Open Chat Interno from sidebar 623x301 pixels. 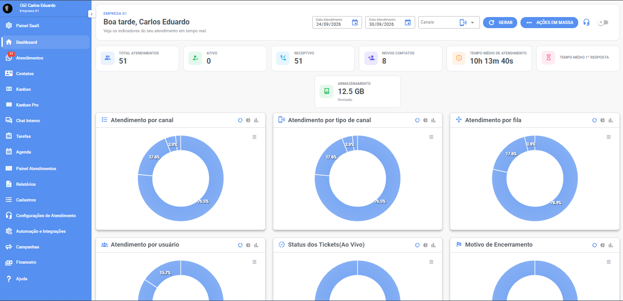pyautogui.click(x=45, y=120)
